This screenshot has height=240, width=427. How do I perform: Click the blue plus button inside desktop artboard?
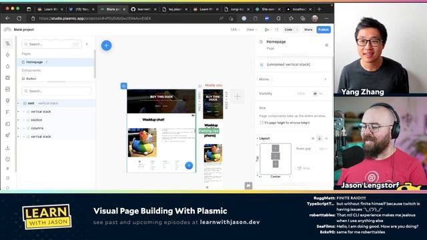[189, 165]
